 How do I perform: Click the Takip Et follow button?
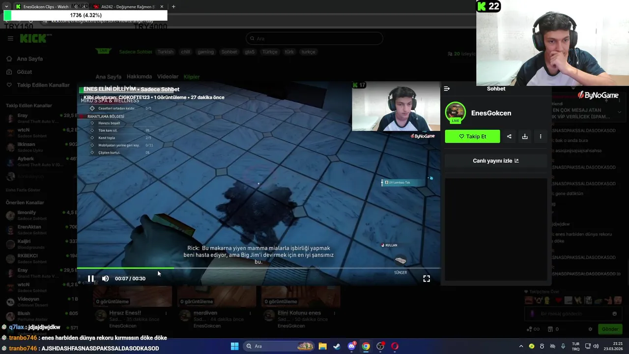(x=472, y=136)
